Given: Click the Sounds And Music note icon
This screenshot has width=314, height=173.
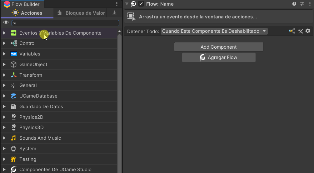Looking at the screenshot, I should (x=13, y=138).
